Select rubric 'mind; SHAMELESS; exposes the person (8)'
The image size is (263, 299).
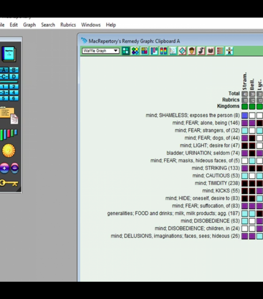point(192,115)
